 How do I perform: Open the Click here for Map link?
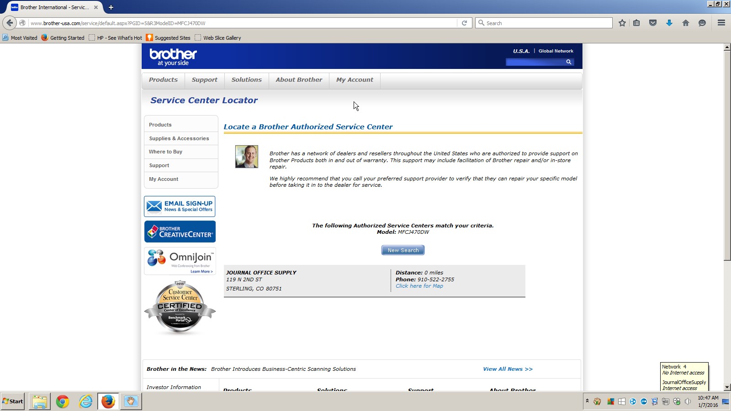pyautogui.click(x=419, y=286)
